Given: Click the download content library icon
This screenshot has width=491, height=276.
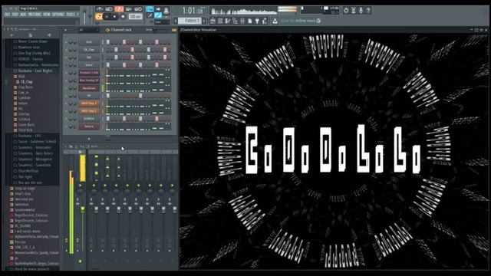Looking at the screenshot, I should pos(275,21).
